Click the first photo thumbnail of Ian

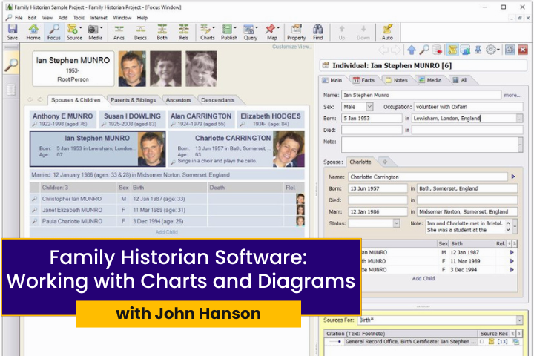[132, 69]
